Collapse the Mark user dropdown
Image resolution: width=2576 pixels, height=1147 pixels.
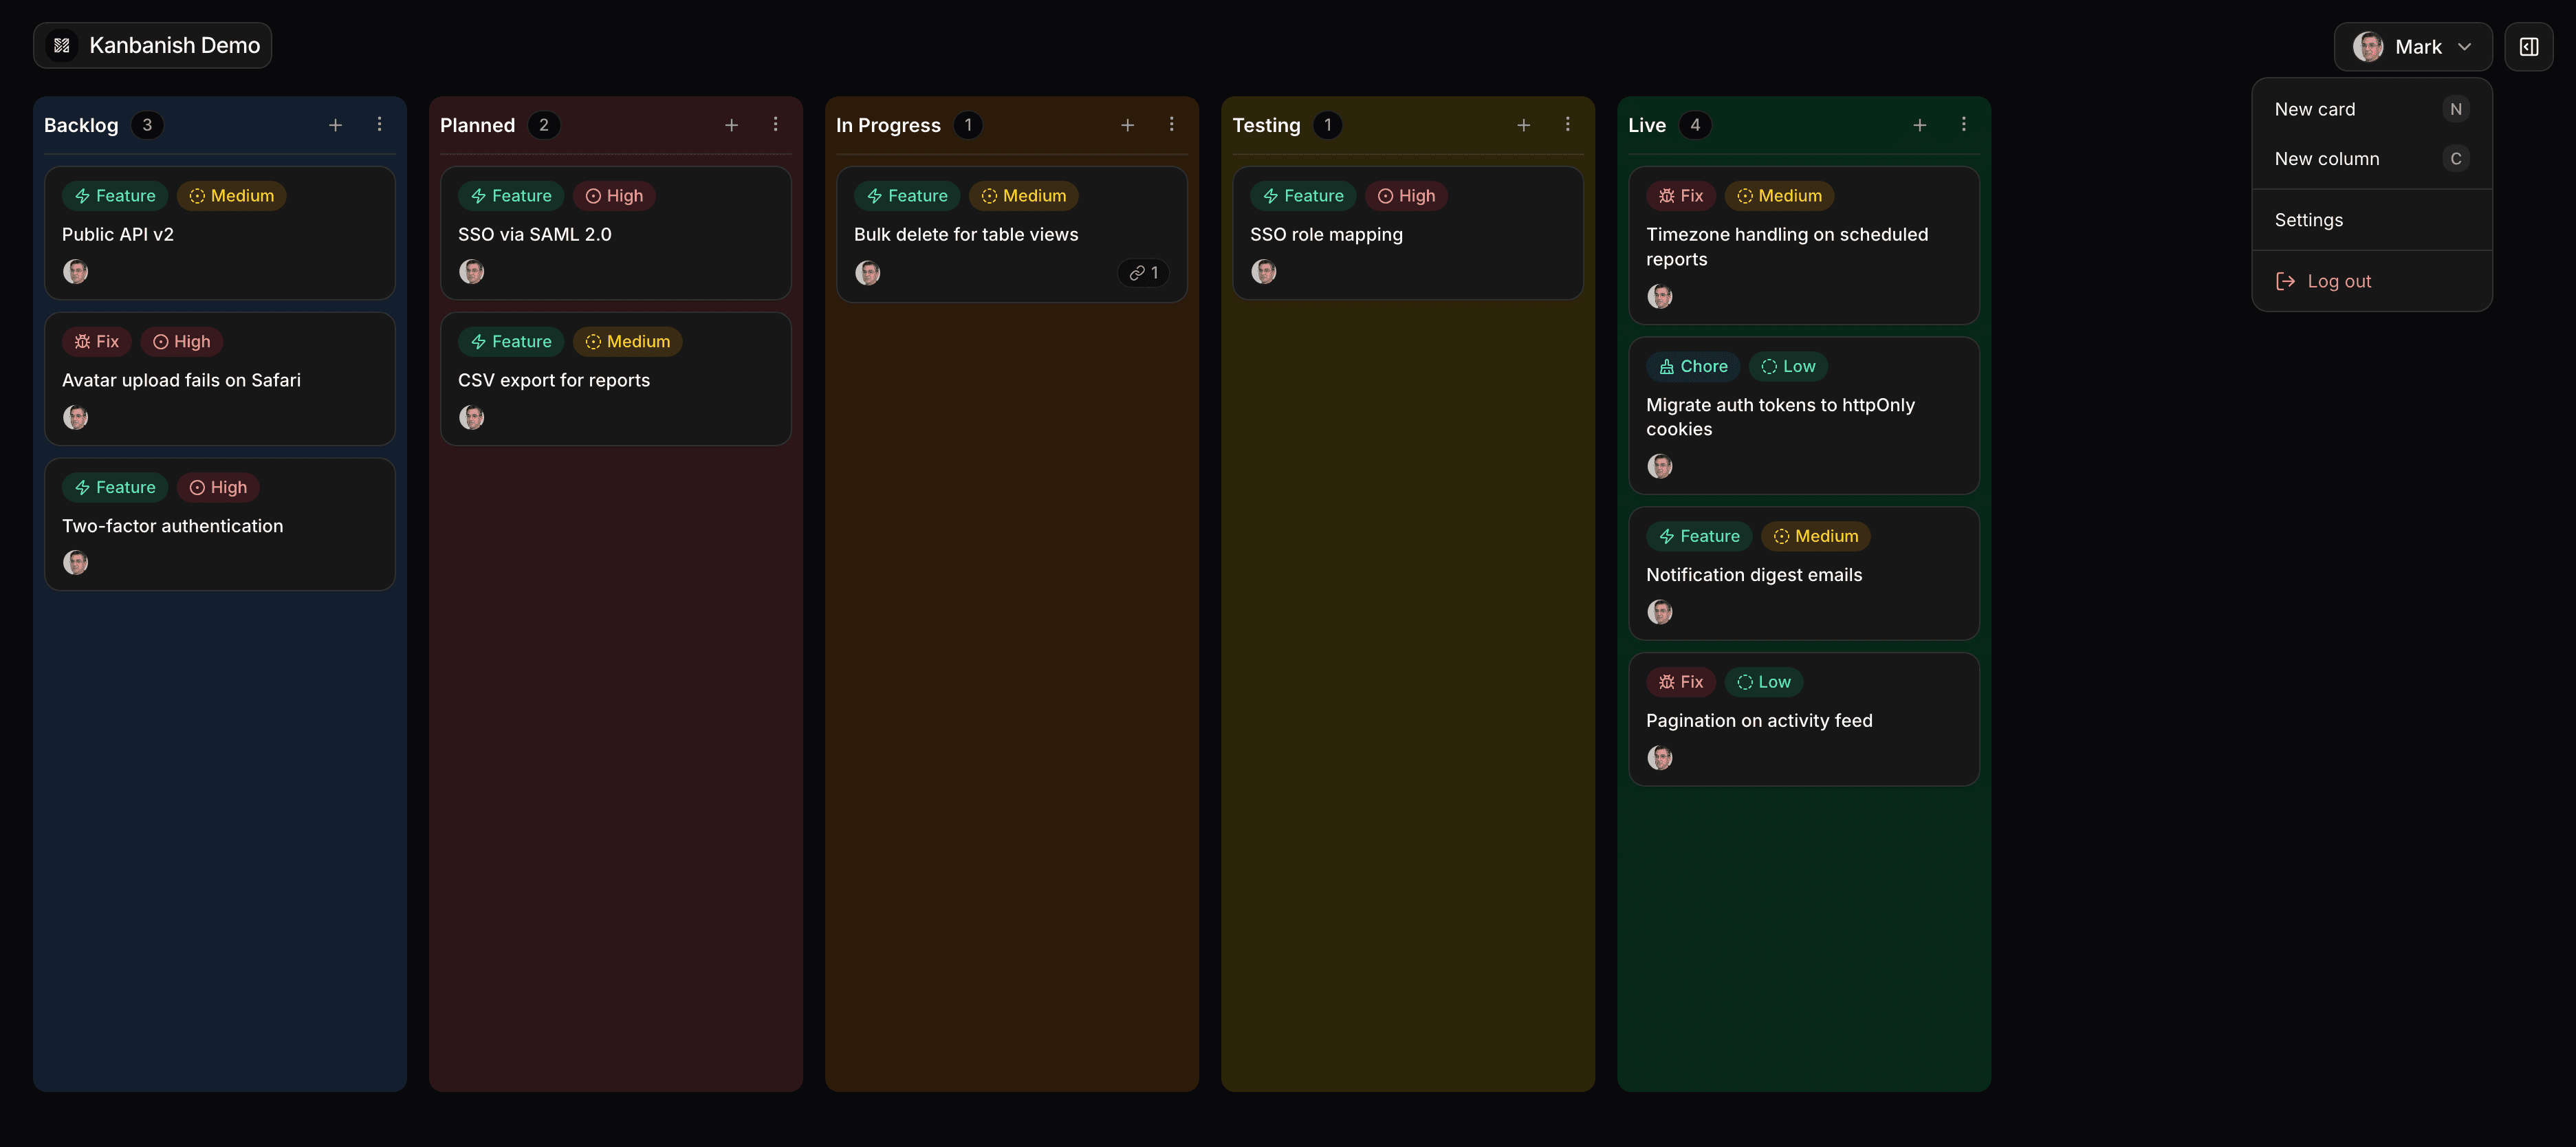2413,47
